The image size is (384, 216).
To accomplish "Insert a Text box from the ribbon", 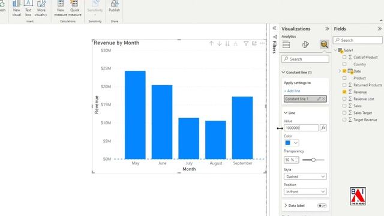I will (x=28, y=8).
